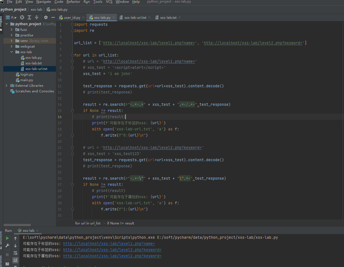The image size is (344, 267).
Task: Click the Expand All icon in Project panel
Action: 29,17
